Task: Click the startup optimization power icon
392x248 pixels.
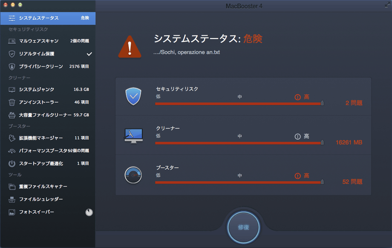Action: 12,163
